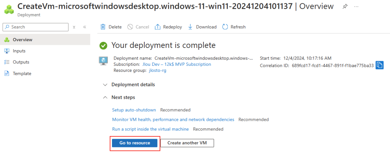Click the Delete trash can icon
This screenshot has width=390, height=152.
coord(103,27)
